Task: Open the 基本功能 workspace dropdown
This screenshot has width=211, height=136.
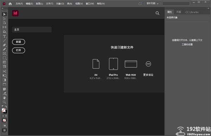Action: coord(152,4)
